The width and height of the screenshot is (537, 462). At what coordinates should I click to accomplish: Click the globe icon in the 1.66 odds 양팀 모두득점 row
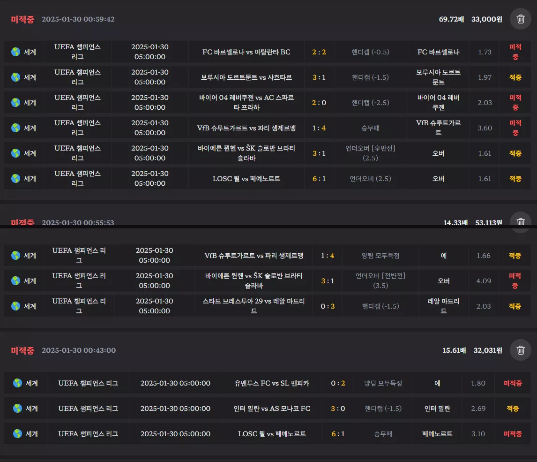pos(15,256)
